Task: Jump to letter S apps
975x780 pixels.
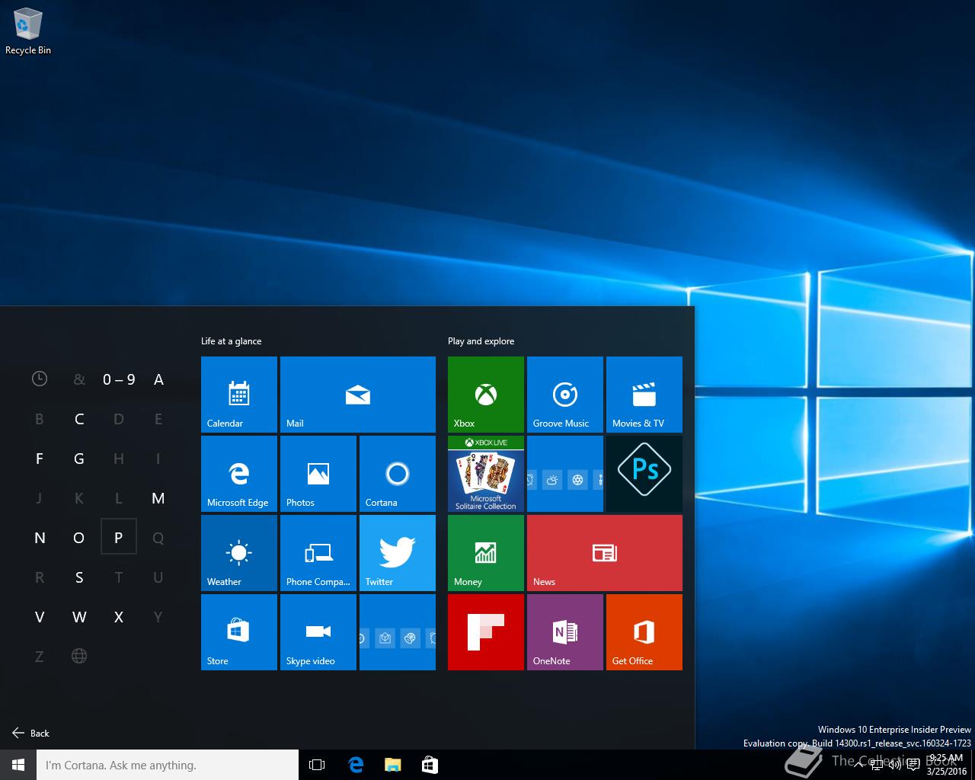Action: click(x=79, y=577)
